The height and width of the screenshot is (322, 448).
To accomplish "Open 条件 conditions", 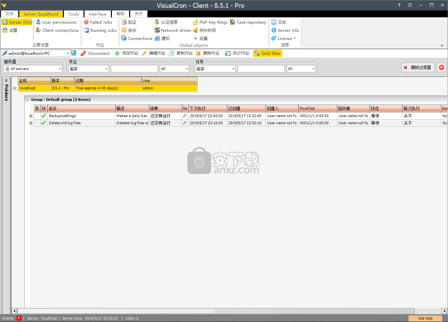I will 129,30.
